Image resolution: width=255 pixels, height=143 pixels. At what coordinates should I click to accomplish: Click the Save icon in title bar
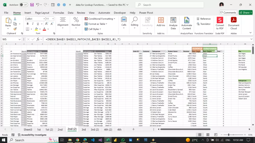click(x=32, y=5)
